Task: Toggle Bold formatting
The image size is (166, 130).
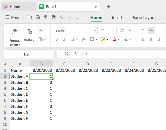Action: (56, 39)
